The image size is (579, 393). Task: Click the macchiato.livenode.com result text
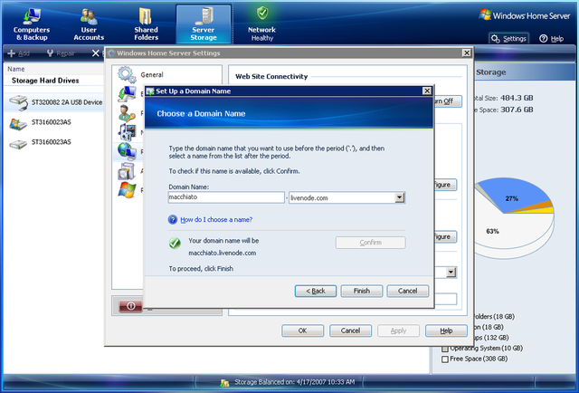click(x=223, y=254)
